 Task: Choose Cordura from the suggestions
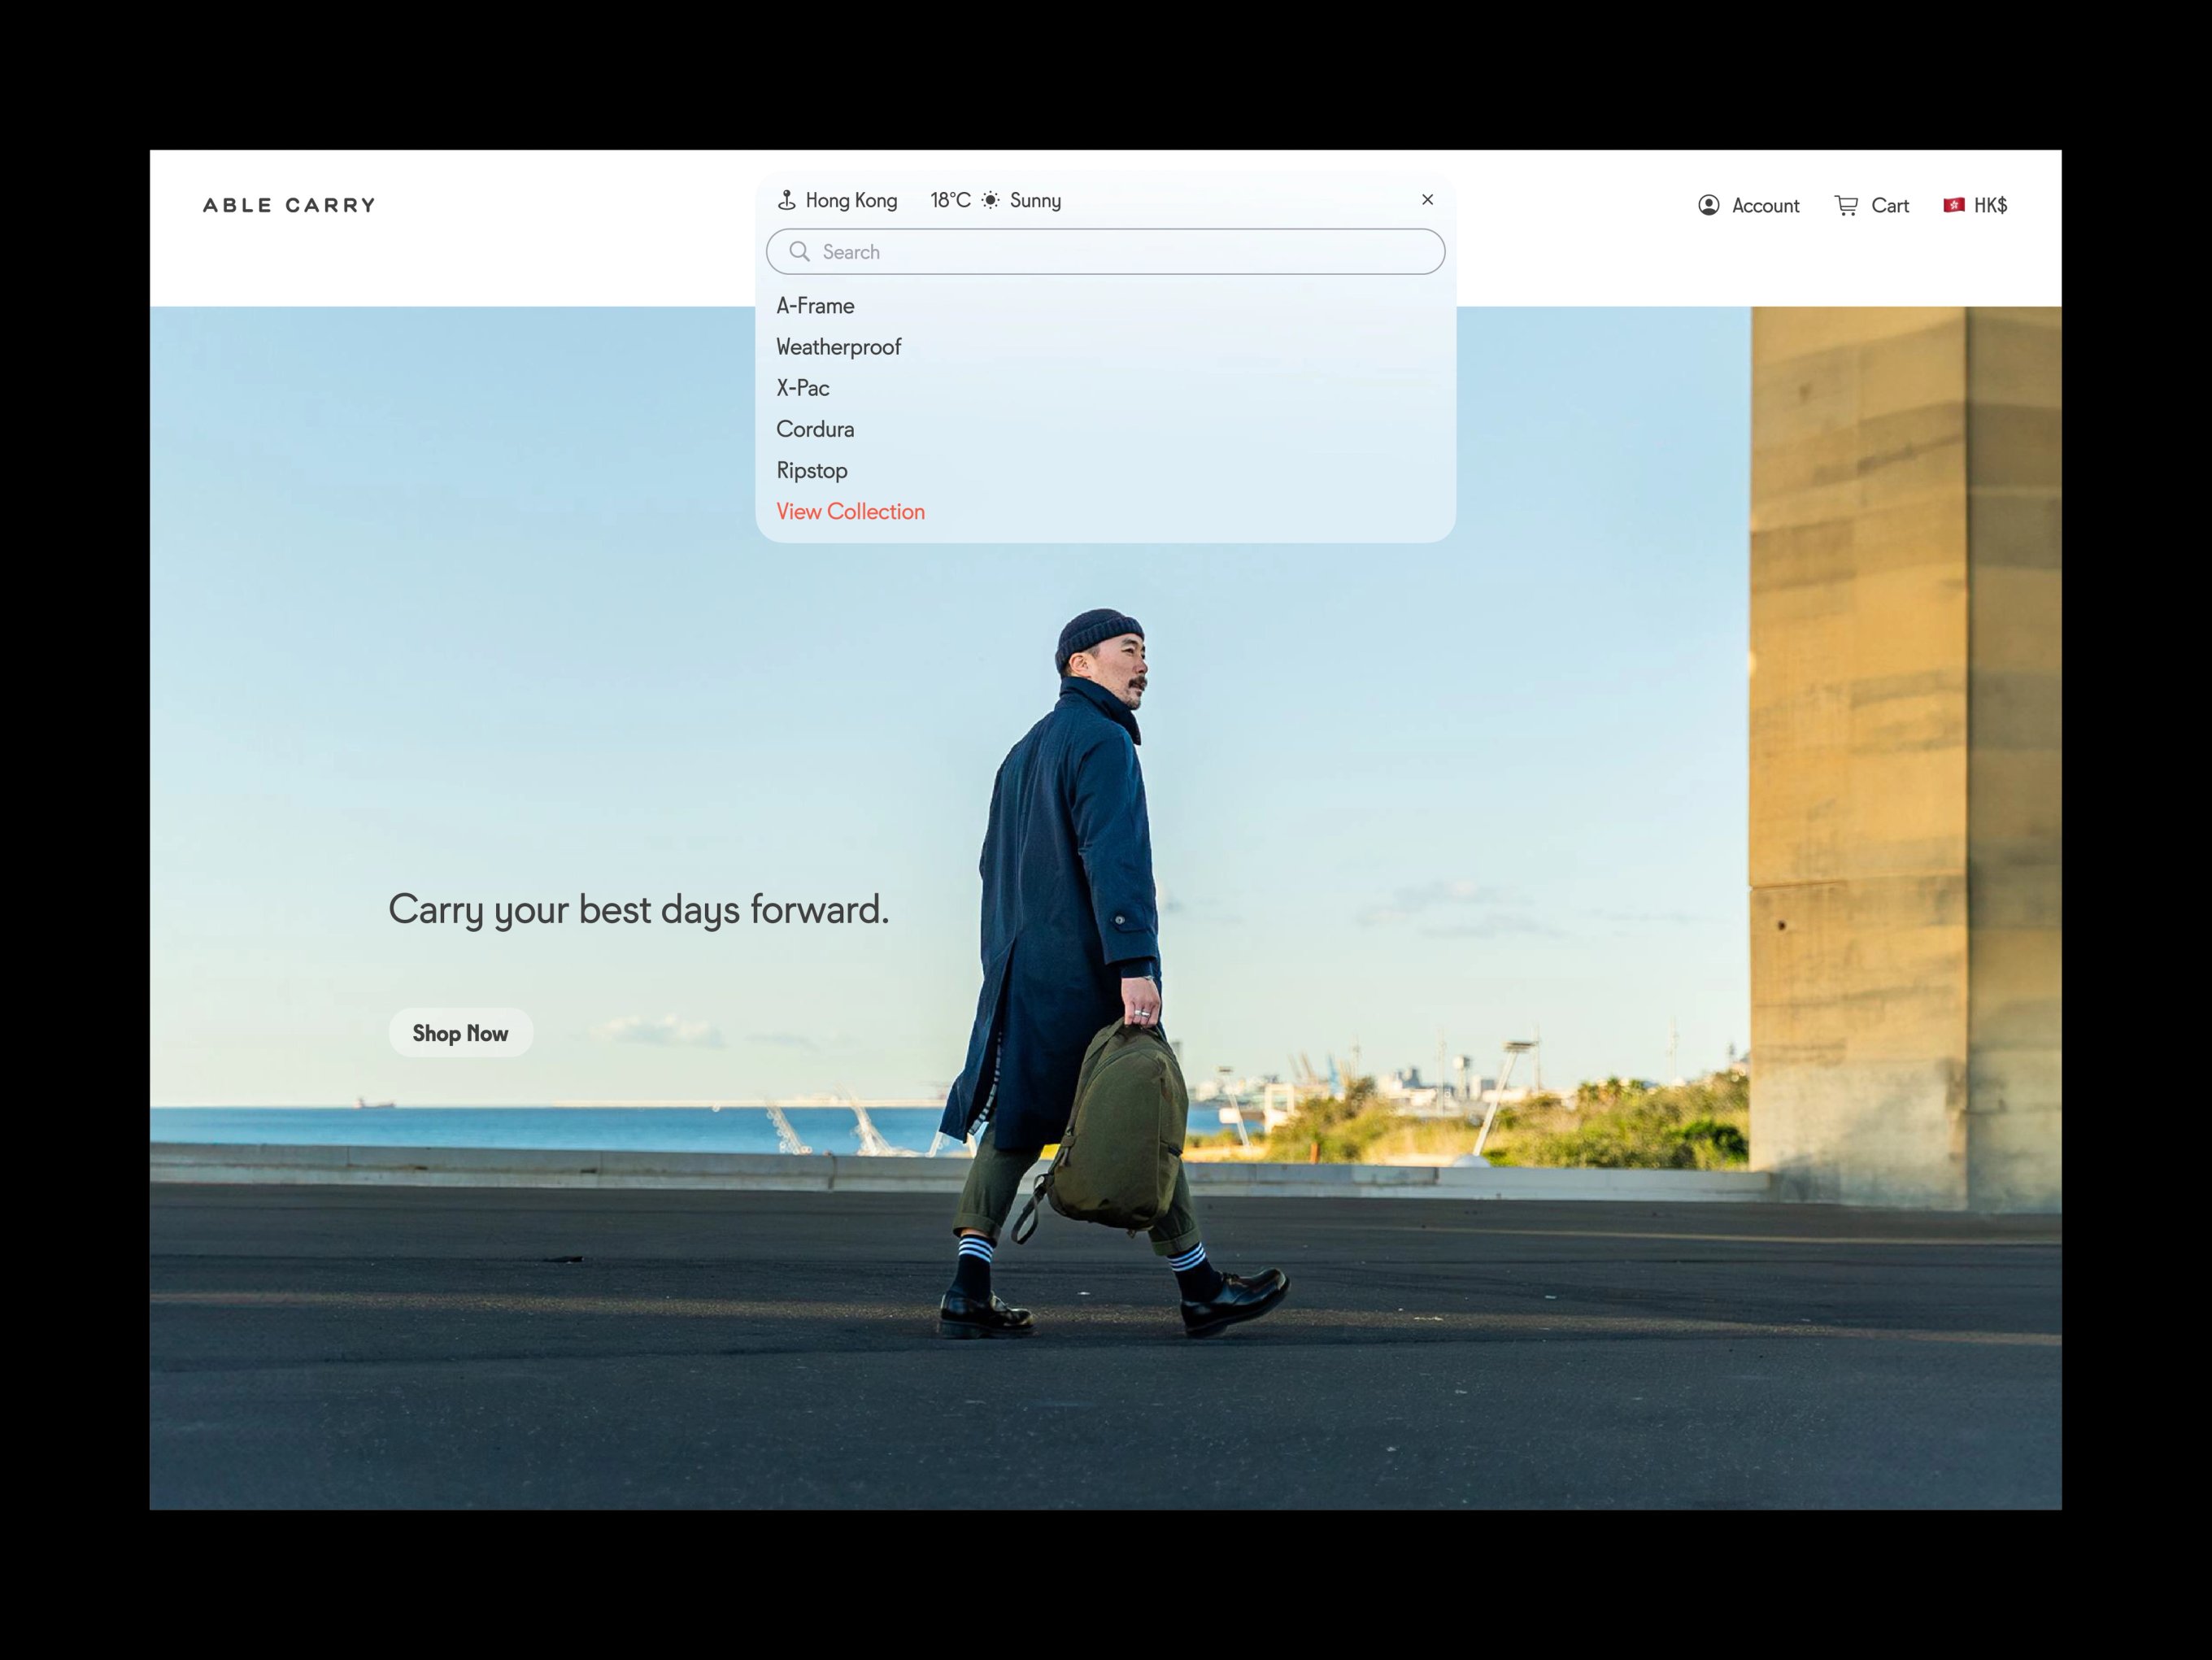click(815, 429)
